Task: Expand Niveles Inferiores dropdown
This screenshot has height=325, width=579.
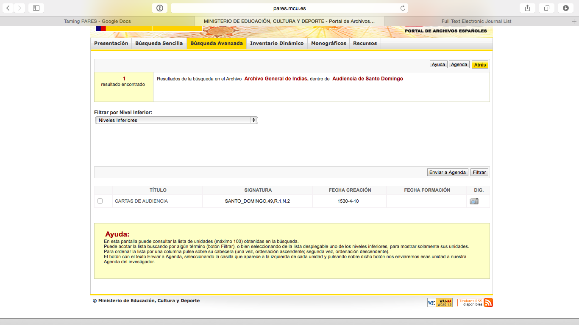Action: tap(176, 120)
